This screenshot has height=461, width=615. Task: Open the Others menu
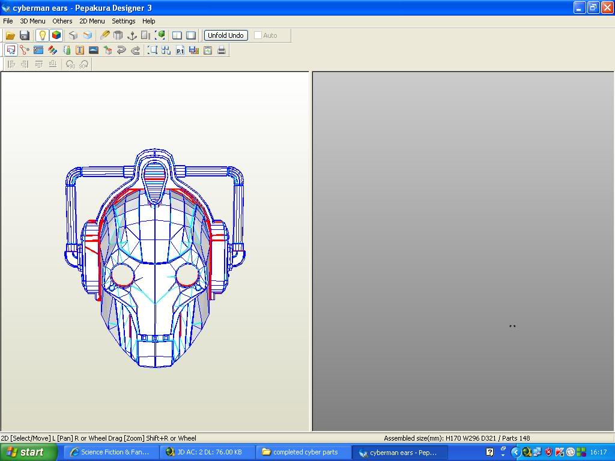click(x=62, y=21)
